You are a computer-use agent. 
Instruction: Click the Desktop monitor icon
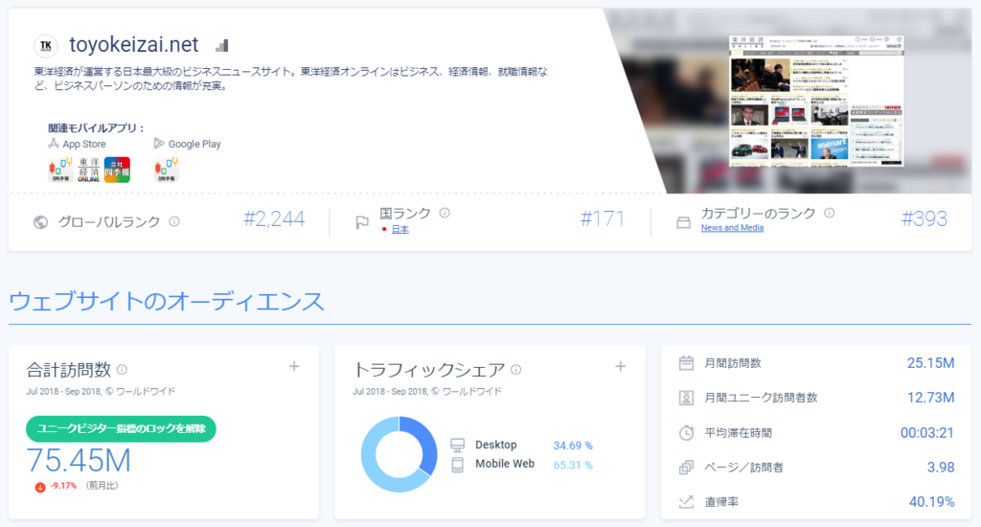457,445
